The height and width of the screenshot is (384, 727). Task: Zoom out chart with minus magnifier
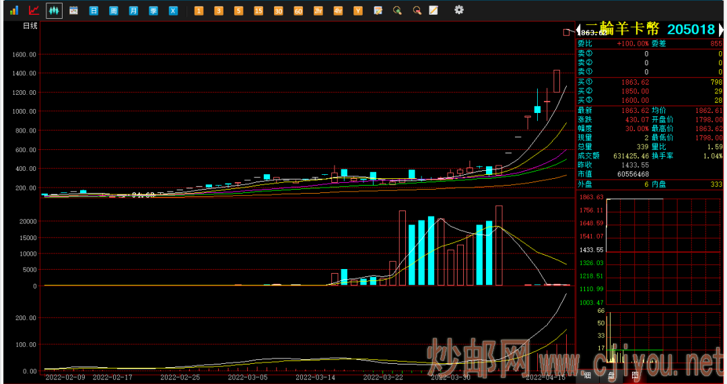coord(417,11)
